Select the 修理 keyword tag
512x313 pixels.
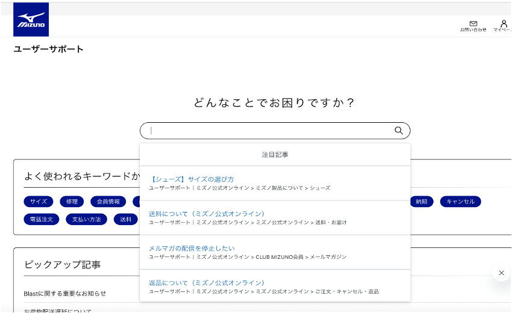[72, 202]
